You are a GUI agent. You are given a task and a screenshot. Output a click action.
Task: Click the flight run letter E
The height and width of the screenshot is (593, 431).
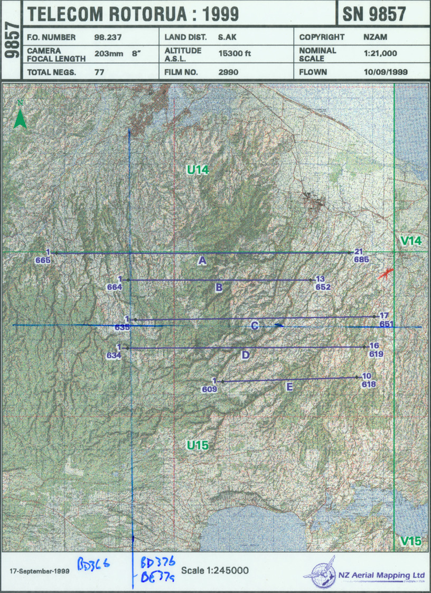[x=289, y=387]
